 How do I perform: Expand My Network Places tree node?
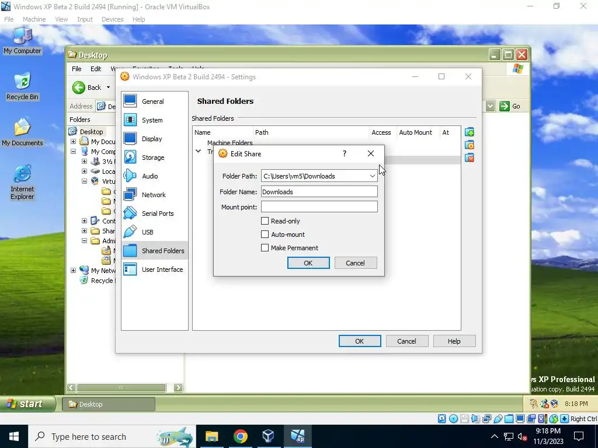tap(73, 270)
